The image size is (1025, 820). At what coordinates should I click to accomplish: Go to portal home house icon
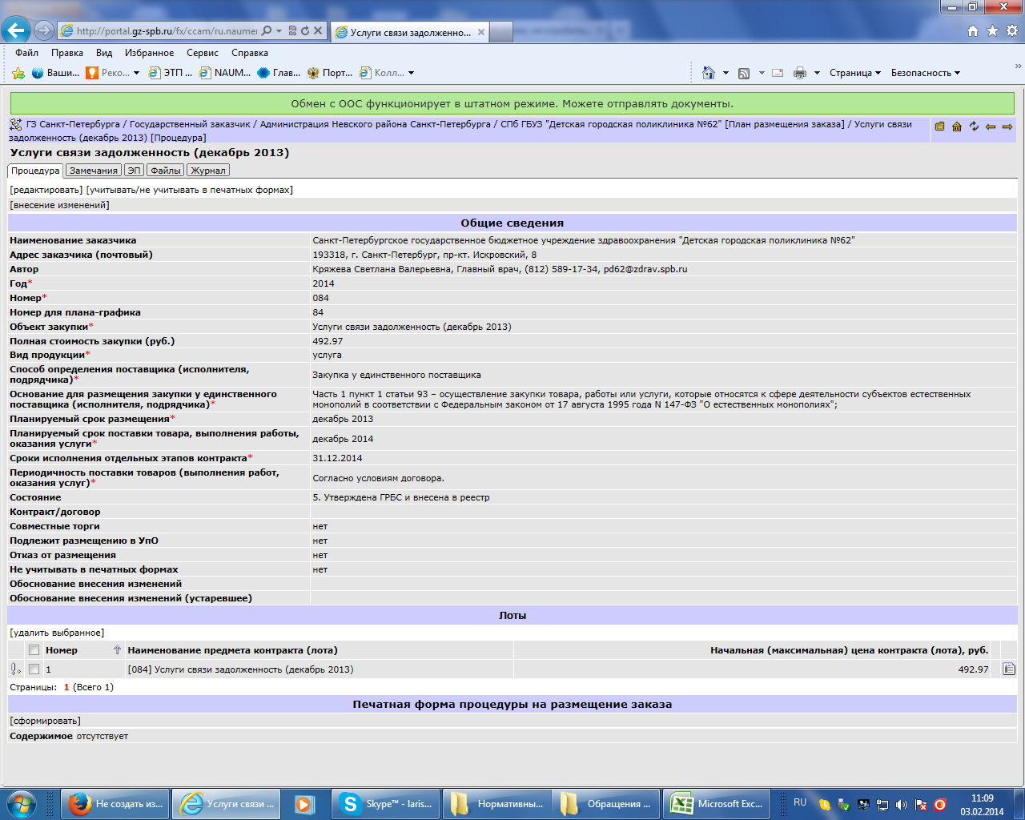click(x=957, y=127)
